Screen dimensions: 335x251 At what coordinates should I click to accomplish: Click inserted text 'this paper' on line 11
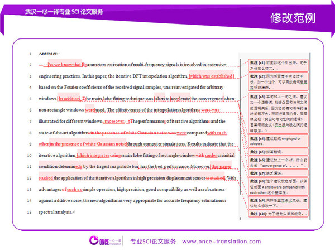click(221, 166)
